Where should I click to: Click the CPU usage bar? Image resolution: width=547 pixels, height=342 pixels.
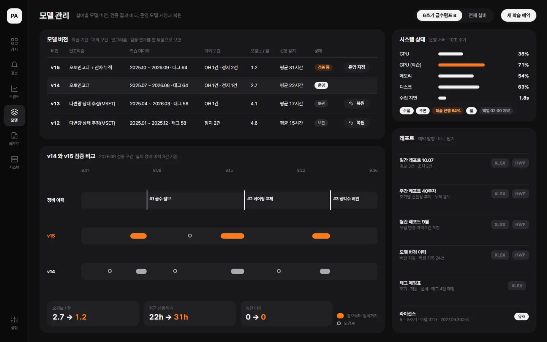tap(451, 54)
